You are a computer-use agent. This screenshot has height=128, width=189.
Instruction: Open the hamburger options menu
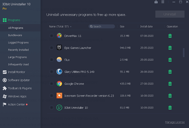[x=163, y=2]
